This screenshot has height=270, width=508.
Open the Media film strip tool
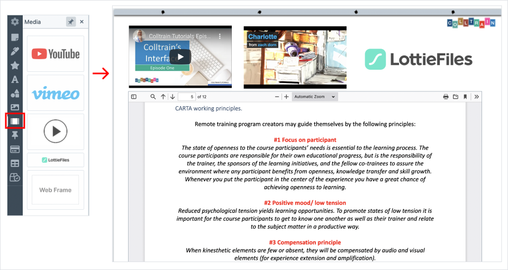[x=15, y=121]
